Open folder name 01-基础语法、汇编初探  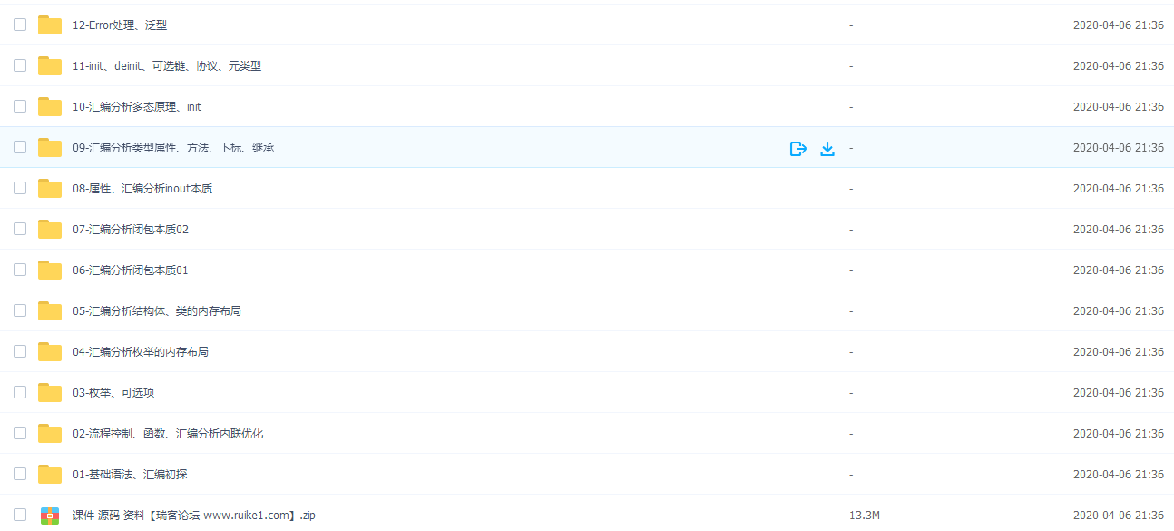tap(130, 475)
